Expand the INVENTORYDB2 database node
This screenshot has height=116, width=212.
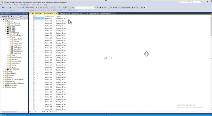tap(6, 69)
